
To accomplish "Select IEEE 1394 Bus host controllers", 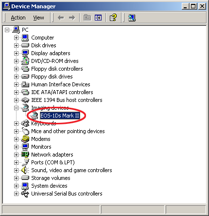I will tap(67, 100).
